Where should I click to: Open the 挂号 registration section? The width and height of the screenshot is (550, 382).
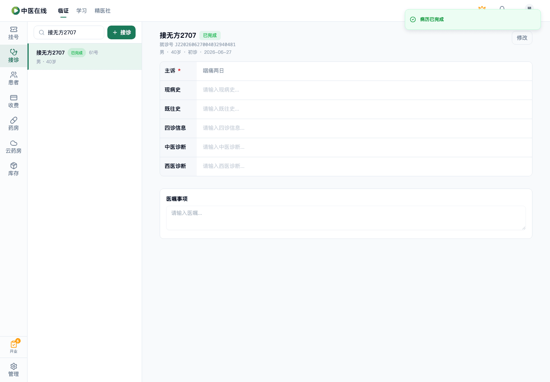click(x=13, y=33)
